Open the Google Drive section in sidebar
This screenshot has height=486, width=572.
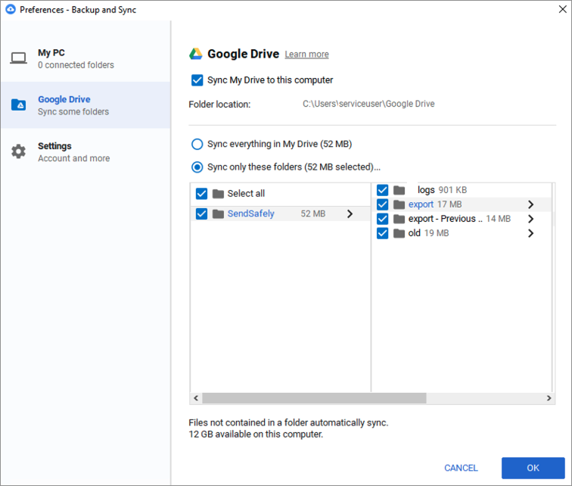[85, 105]
